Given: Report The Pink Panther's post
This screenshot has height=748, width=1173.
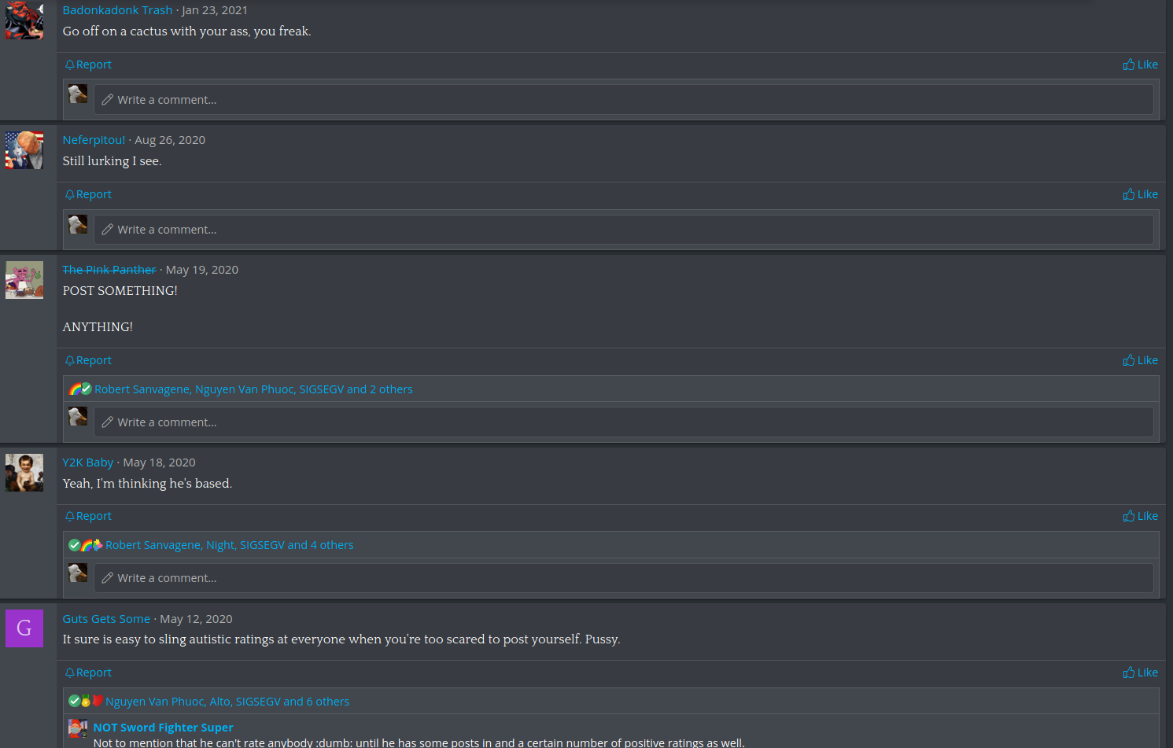Looking at the screenshot, I should (x=88, y=360).
